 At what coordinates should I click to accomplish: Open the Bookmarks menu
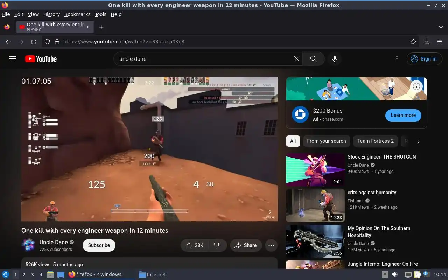pyautogui.click(x=77, y=14)
